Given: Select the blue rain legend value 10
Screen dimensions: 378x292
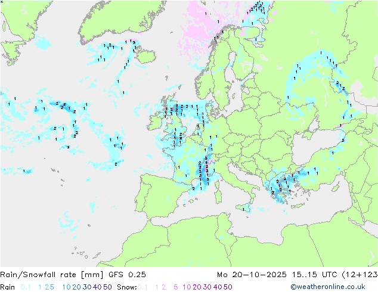Looking at the screenshot, I should [x=66, y=287].
